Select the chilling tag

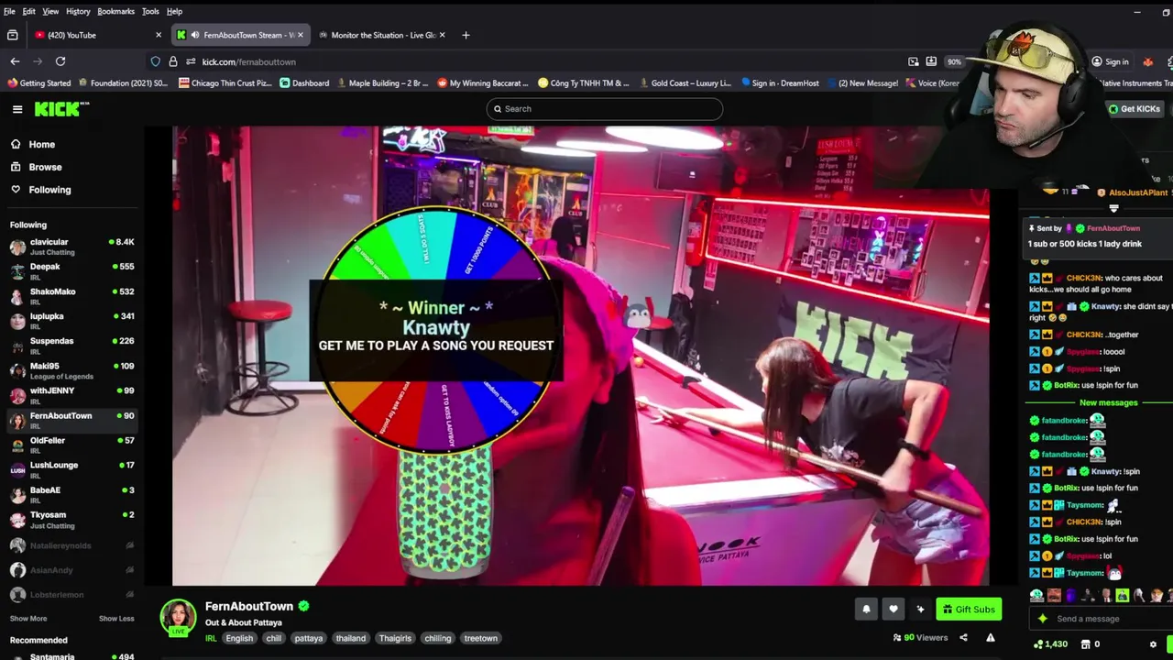[438, 639]
